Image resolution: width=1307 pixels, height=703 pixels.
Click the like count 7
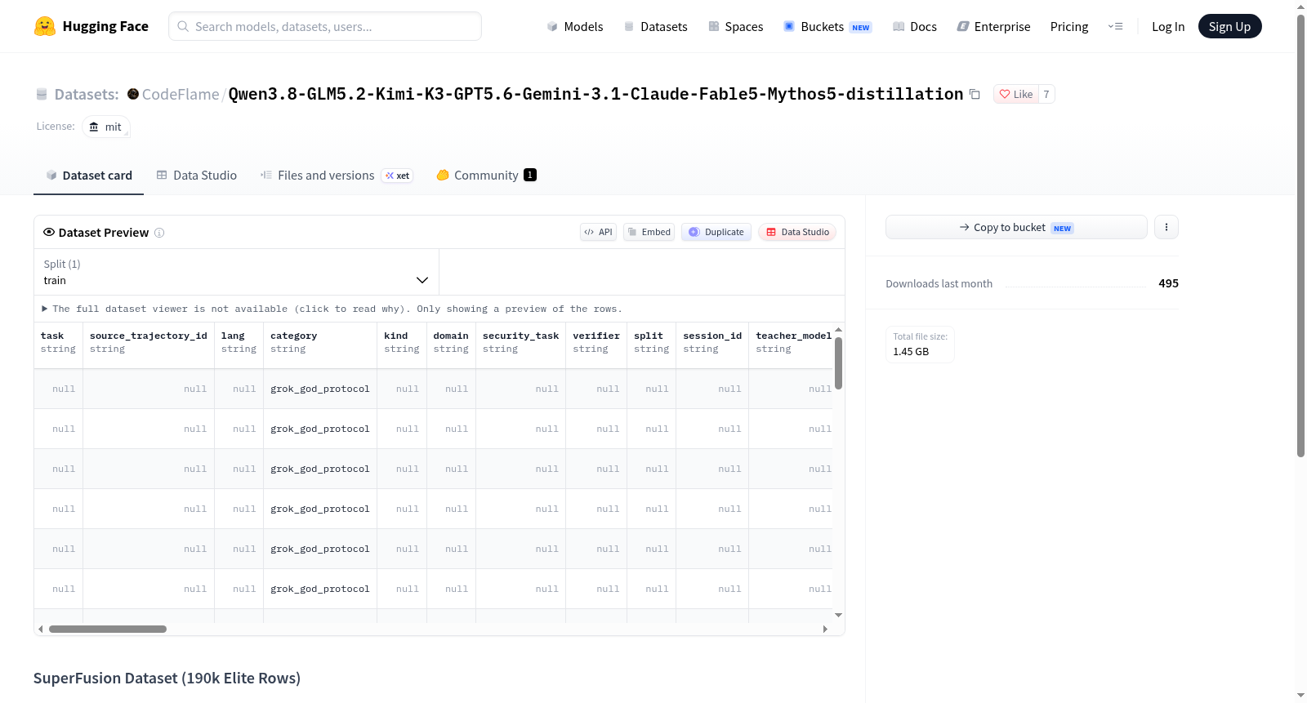(1046, 94)
